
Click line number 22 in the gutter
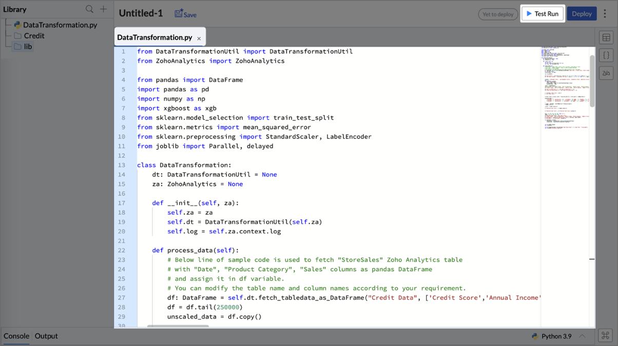point(122,251)
